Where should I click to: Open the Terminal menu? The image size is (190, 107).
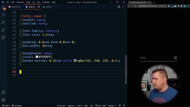46,2
